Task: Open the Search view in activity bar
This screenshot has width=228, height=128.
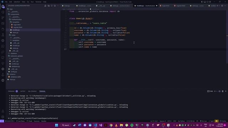Action: (3, 12)
